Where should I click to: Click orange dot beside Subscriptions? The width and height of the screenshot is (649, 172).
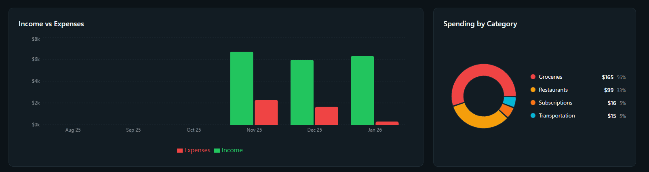click(x=533, y=103)
